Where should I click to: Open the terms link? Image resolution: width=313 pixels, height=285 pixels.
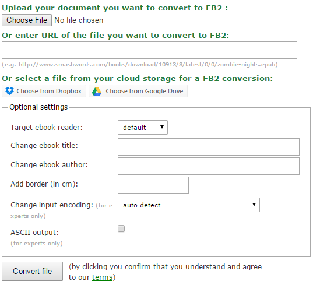pos(102,277)
